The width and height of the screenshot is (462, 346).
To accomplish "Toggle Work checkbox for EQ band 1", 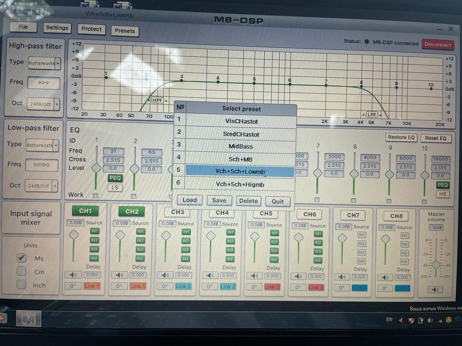I will pyautogui.click(x=96, y=196).
